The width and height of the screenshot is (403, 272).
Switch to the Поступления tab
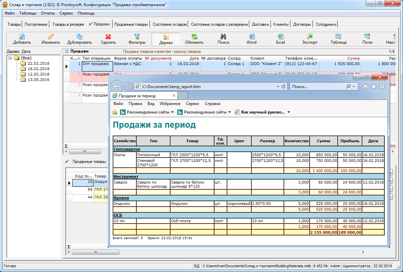36,24
